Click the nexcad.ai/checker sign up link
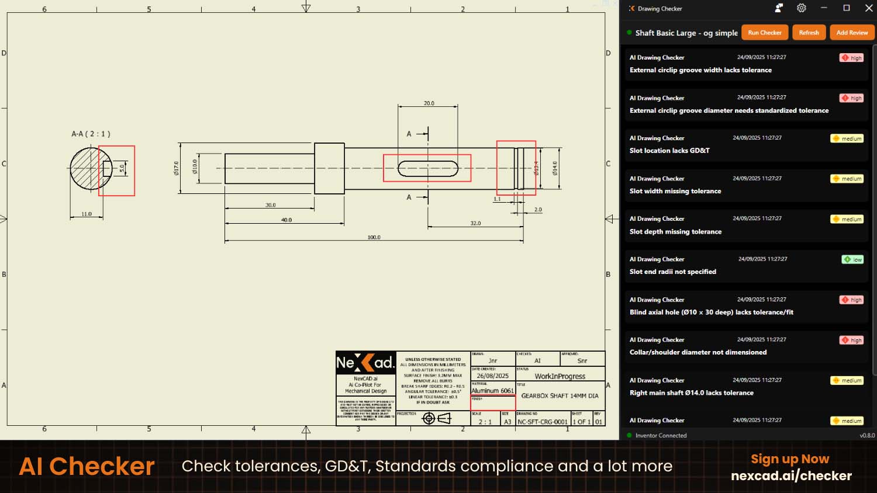Screen dimensions: 877x493 point(792,475)
